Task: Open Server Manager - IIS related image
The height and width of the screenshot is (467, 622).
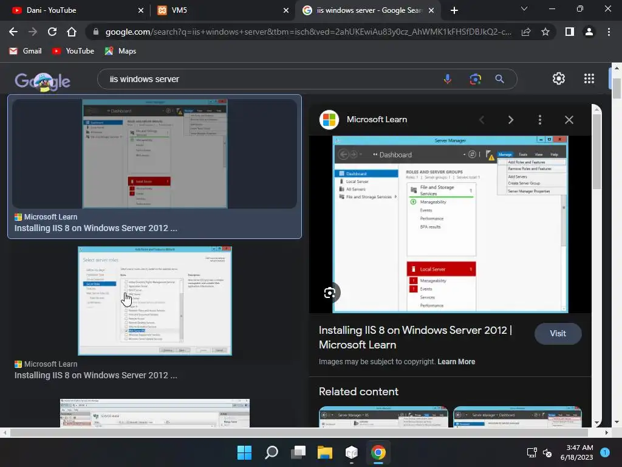Action: tap(383, 417)
